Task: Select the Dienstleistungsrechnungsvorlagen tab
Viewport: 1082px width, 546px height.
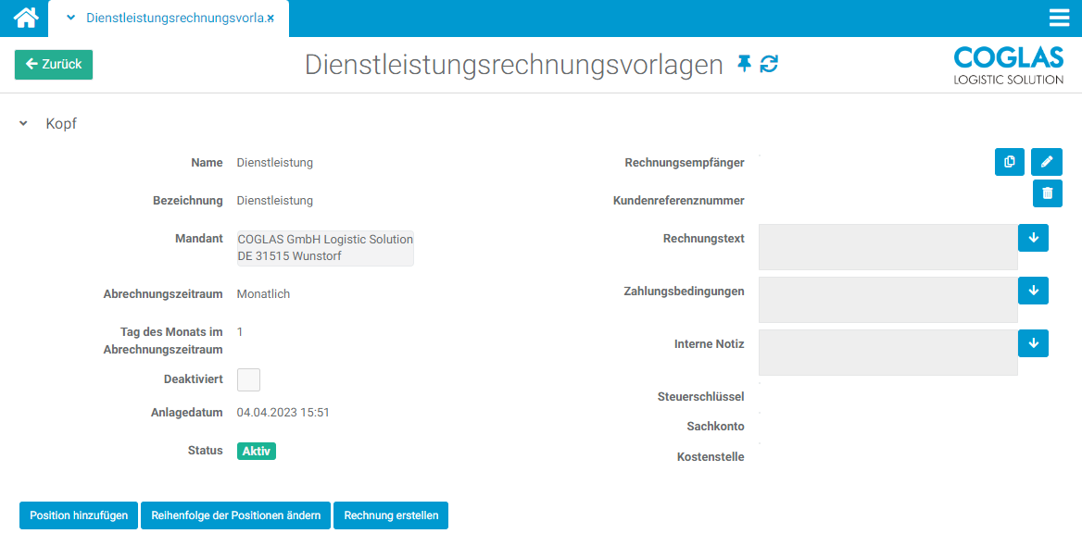Action: [173, 19]
